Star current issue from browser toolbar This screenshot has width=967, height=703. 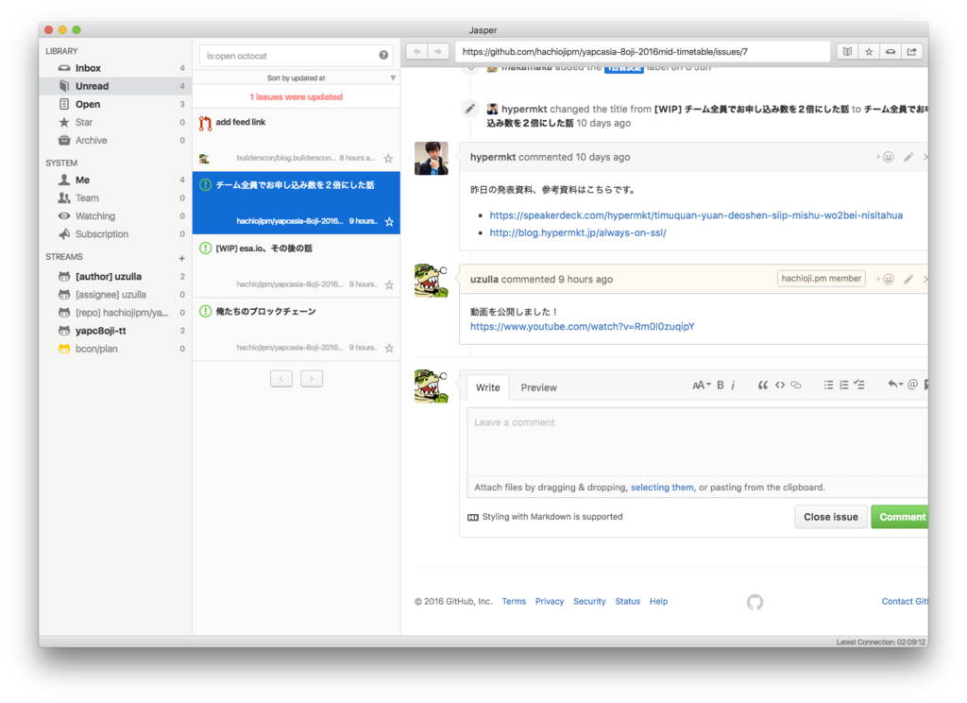coord(869,52)
